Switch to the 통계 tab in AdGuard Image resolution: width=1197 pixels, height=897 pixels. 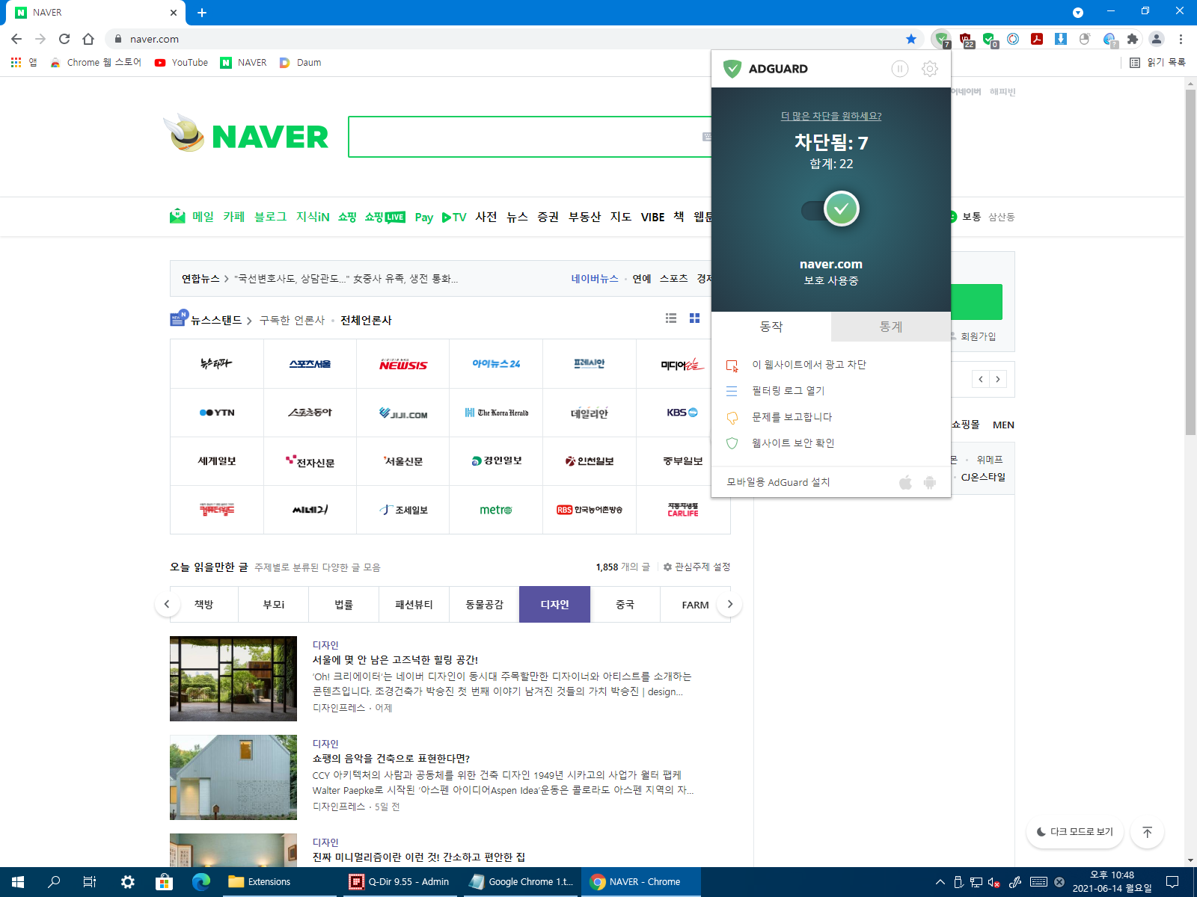(x=891, y=327)
